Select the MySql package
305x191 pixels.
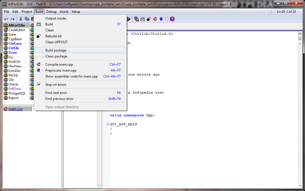click(x=16, y=75)
